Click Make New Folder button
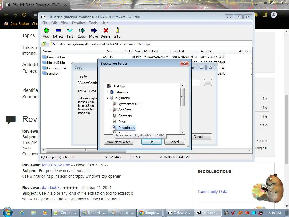This screenshot has height=217, width=289. point(118,142)
